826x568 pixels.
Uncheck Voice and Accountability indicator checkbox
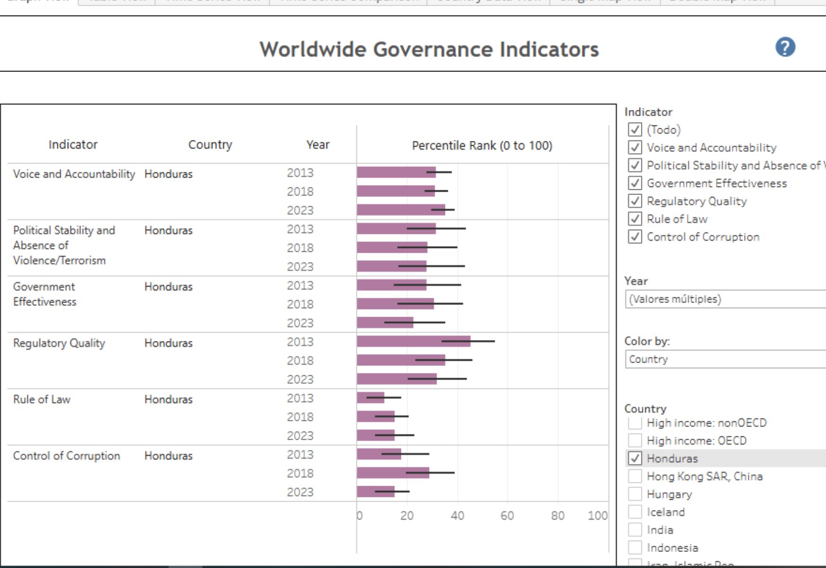click(635, 148)
